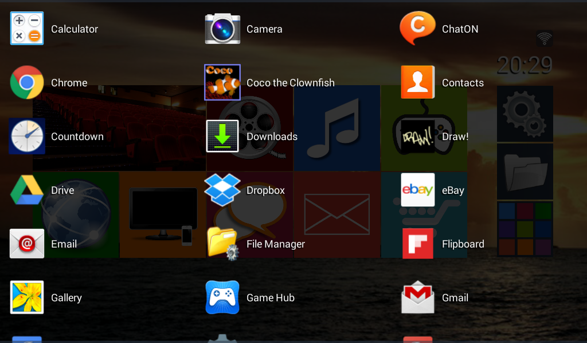
Task: Click the "Drive" label
Action: pyautogui.click(x=62, y=190)
